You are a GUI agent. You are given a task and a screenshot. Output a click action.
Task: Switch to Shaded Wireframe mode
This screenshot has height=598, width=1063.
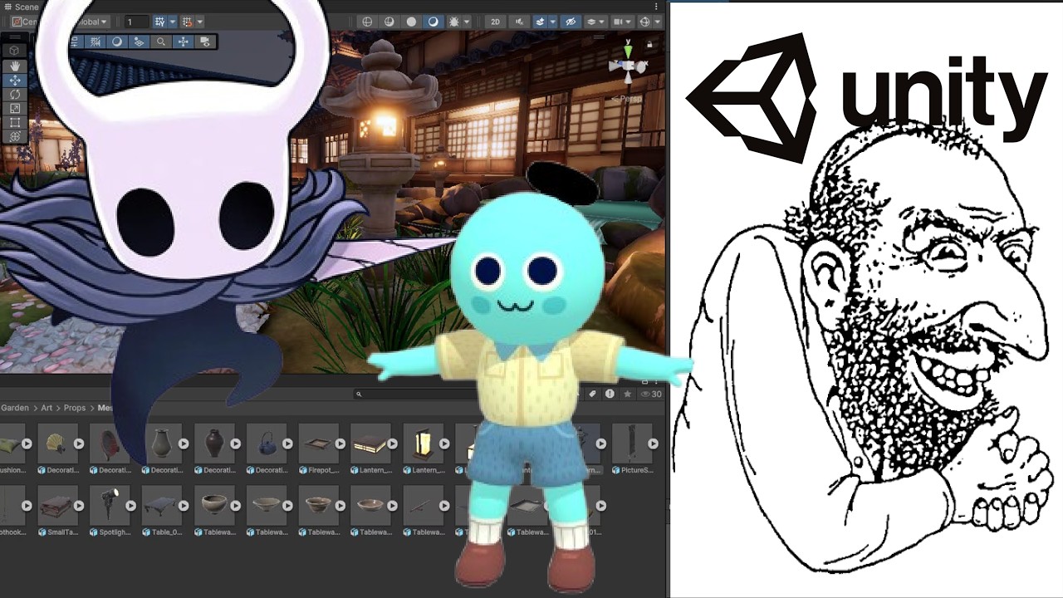pos(389,22)
